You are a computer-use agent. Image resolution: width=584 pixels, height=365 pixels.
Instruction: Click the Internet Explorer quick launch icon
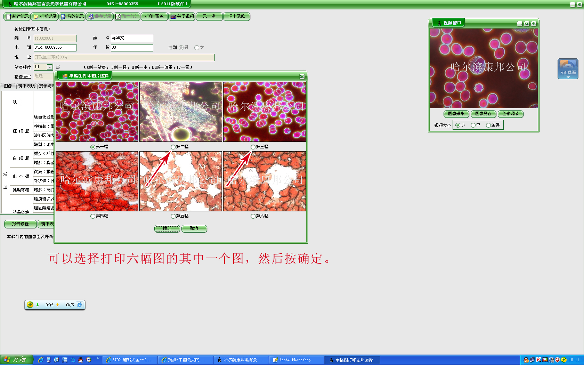pyautogui.click(x=41, y=360)
